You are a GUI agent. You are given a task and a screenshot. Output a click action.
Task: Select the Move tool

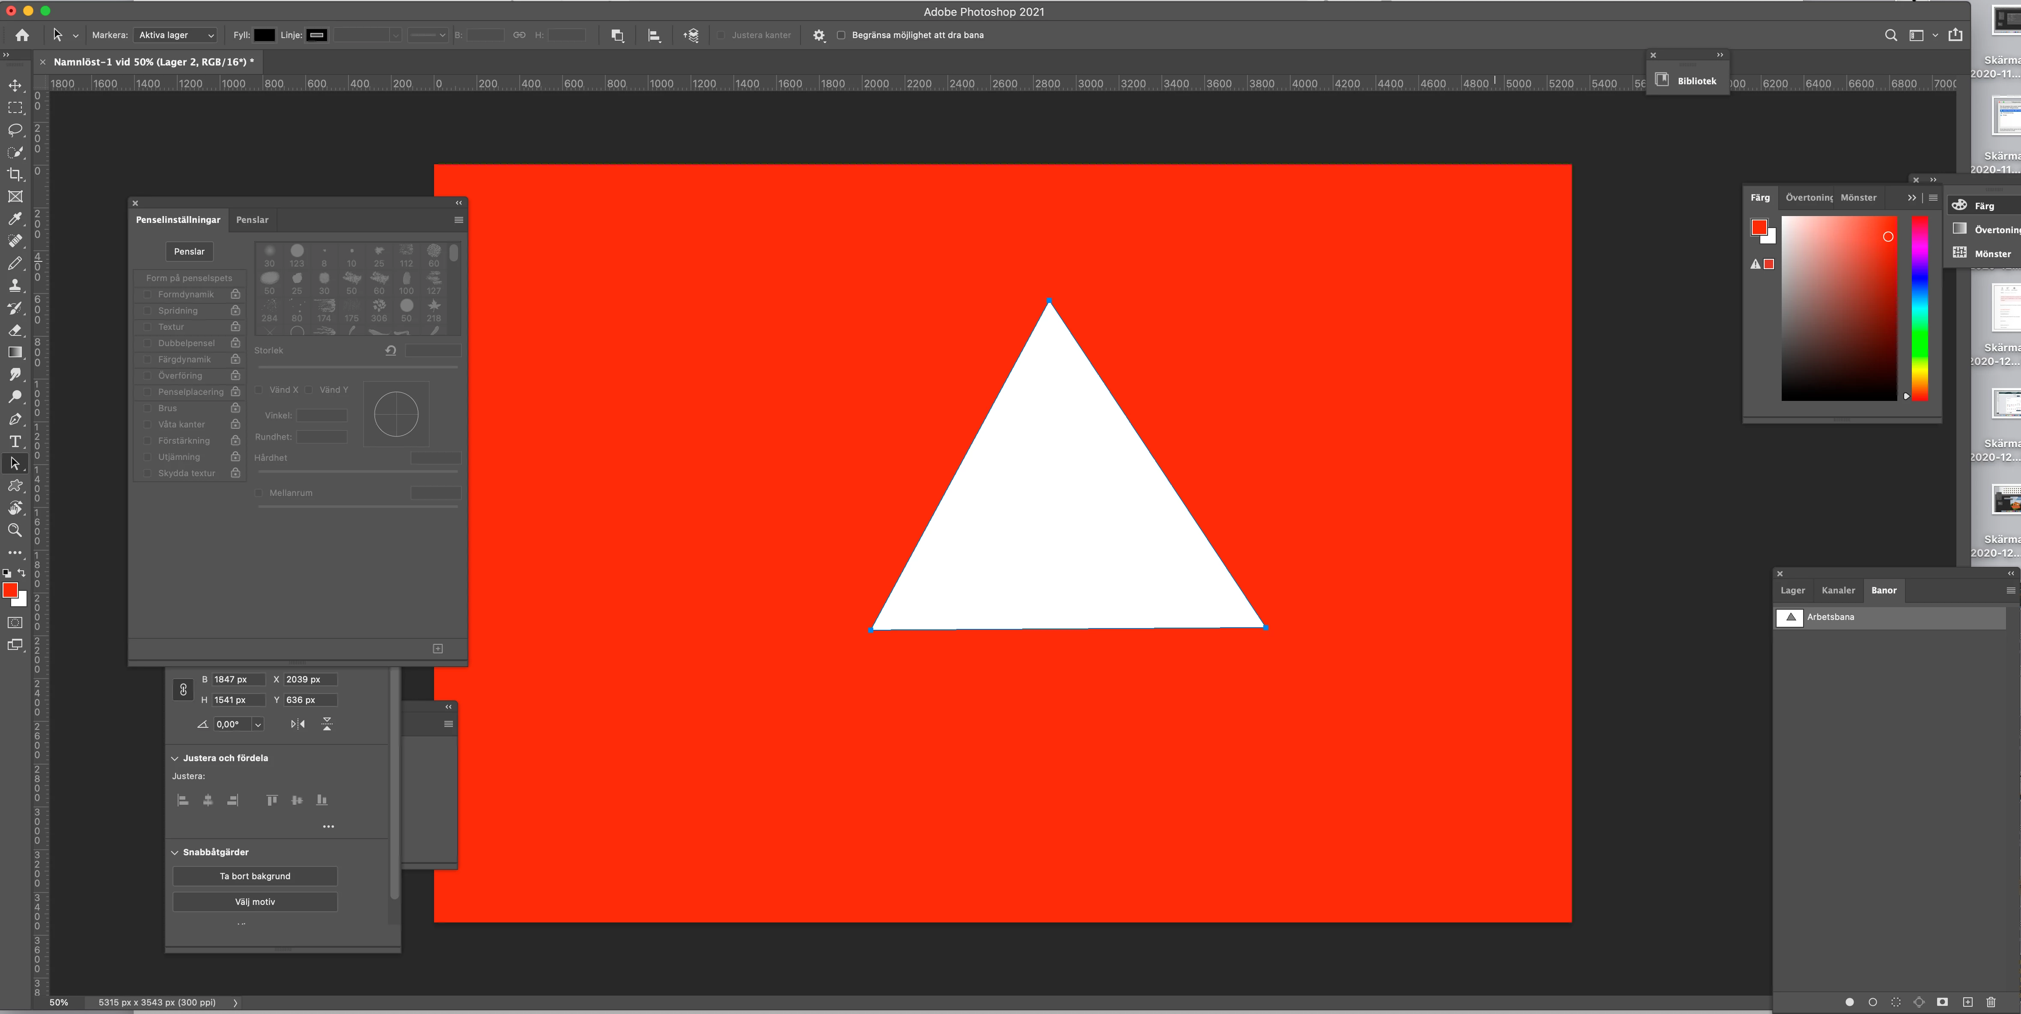(x=15, y=85)
